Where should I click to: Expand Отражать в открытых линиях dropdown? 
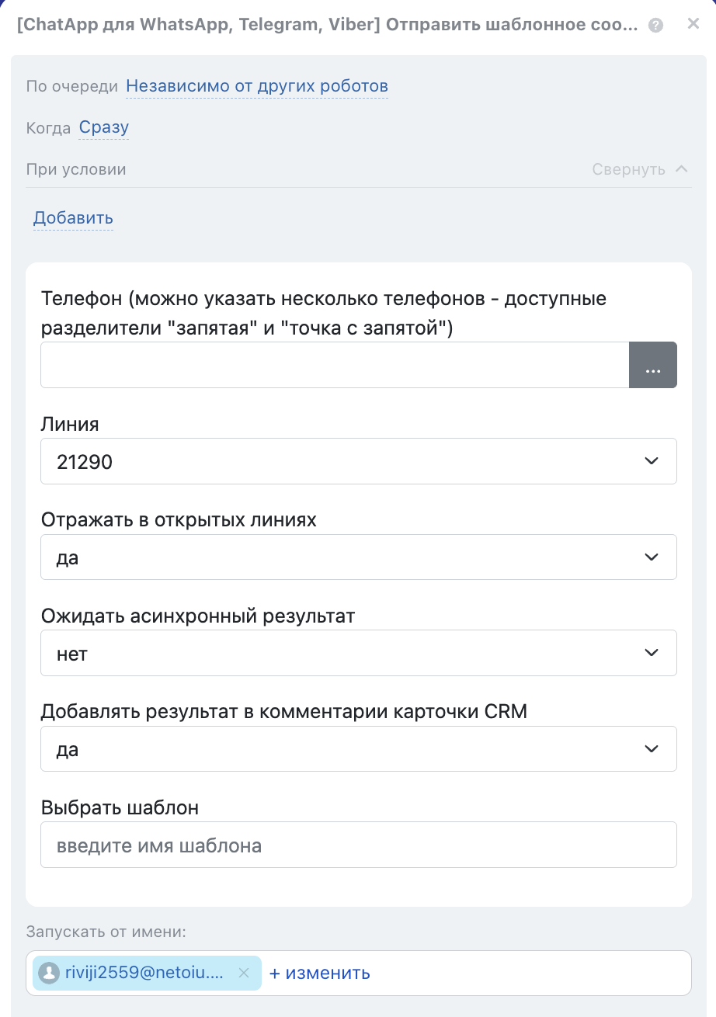(358, 557)
